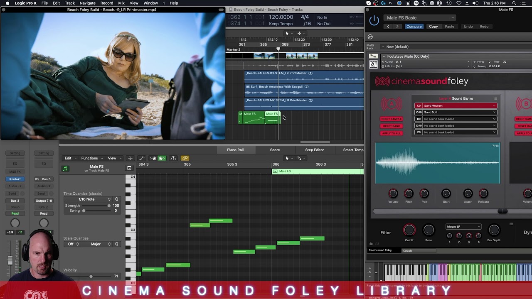
Task: Toggle the yellow link button in Piano Roll
Action: (185, 158)
